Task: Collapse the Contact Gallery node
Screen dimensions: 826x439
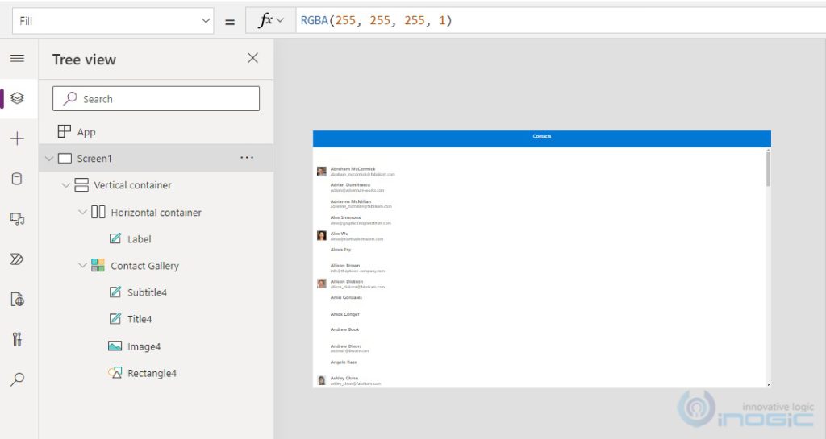Action: tap(82, 266)
